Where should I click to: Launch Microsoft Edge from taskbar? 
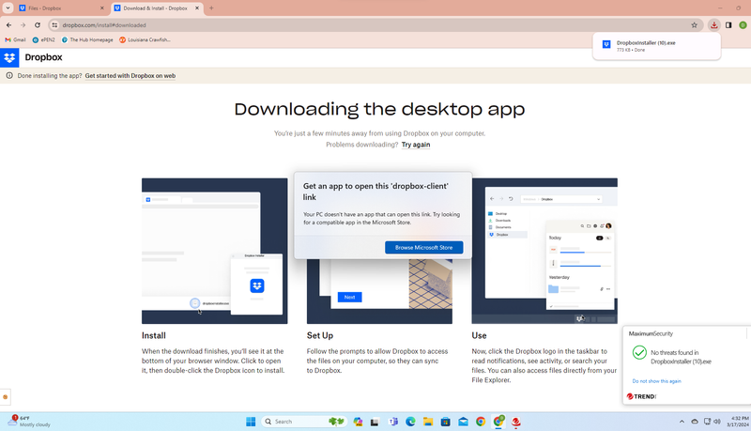pyautogui.click(x=410, y=422)
